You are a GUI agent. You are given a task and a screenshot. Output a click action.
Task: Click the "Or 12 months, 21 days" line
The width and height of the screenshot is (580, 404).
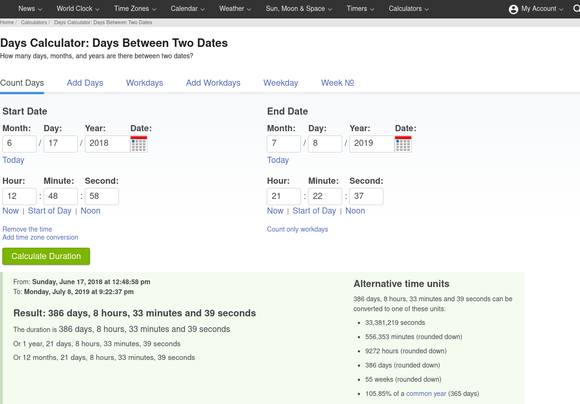[104, 358]
